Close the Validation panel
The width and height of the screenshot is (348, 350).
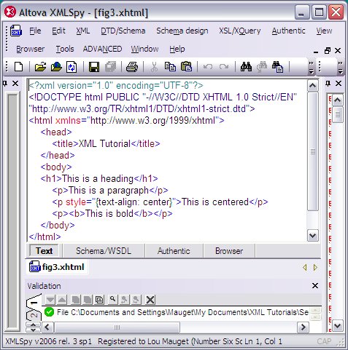(x=315, y=286)
